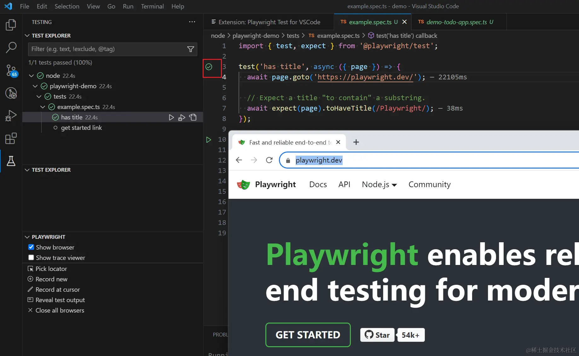Run test from gutter on line 10
This screenshot has width=579, height=356.
pyautogui.click(x=209, y=140)
